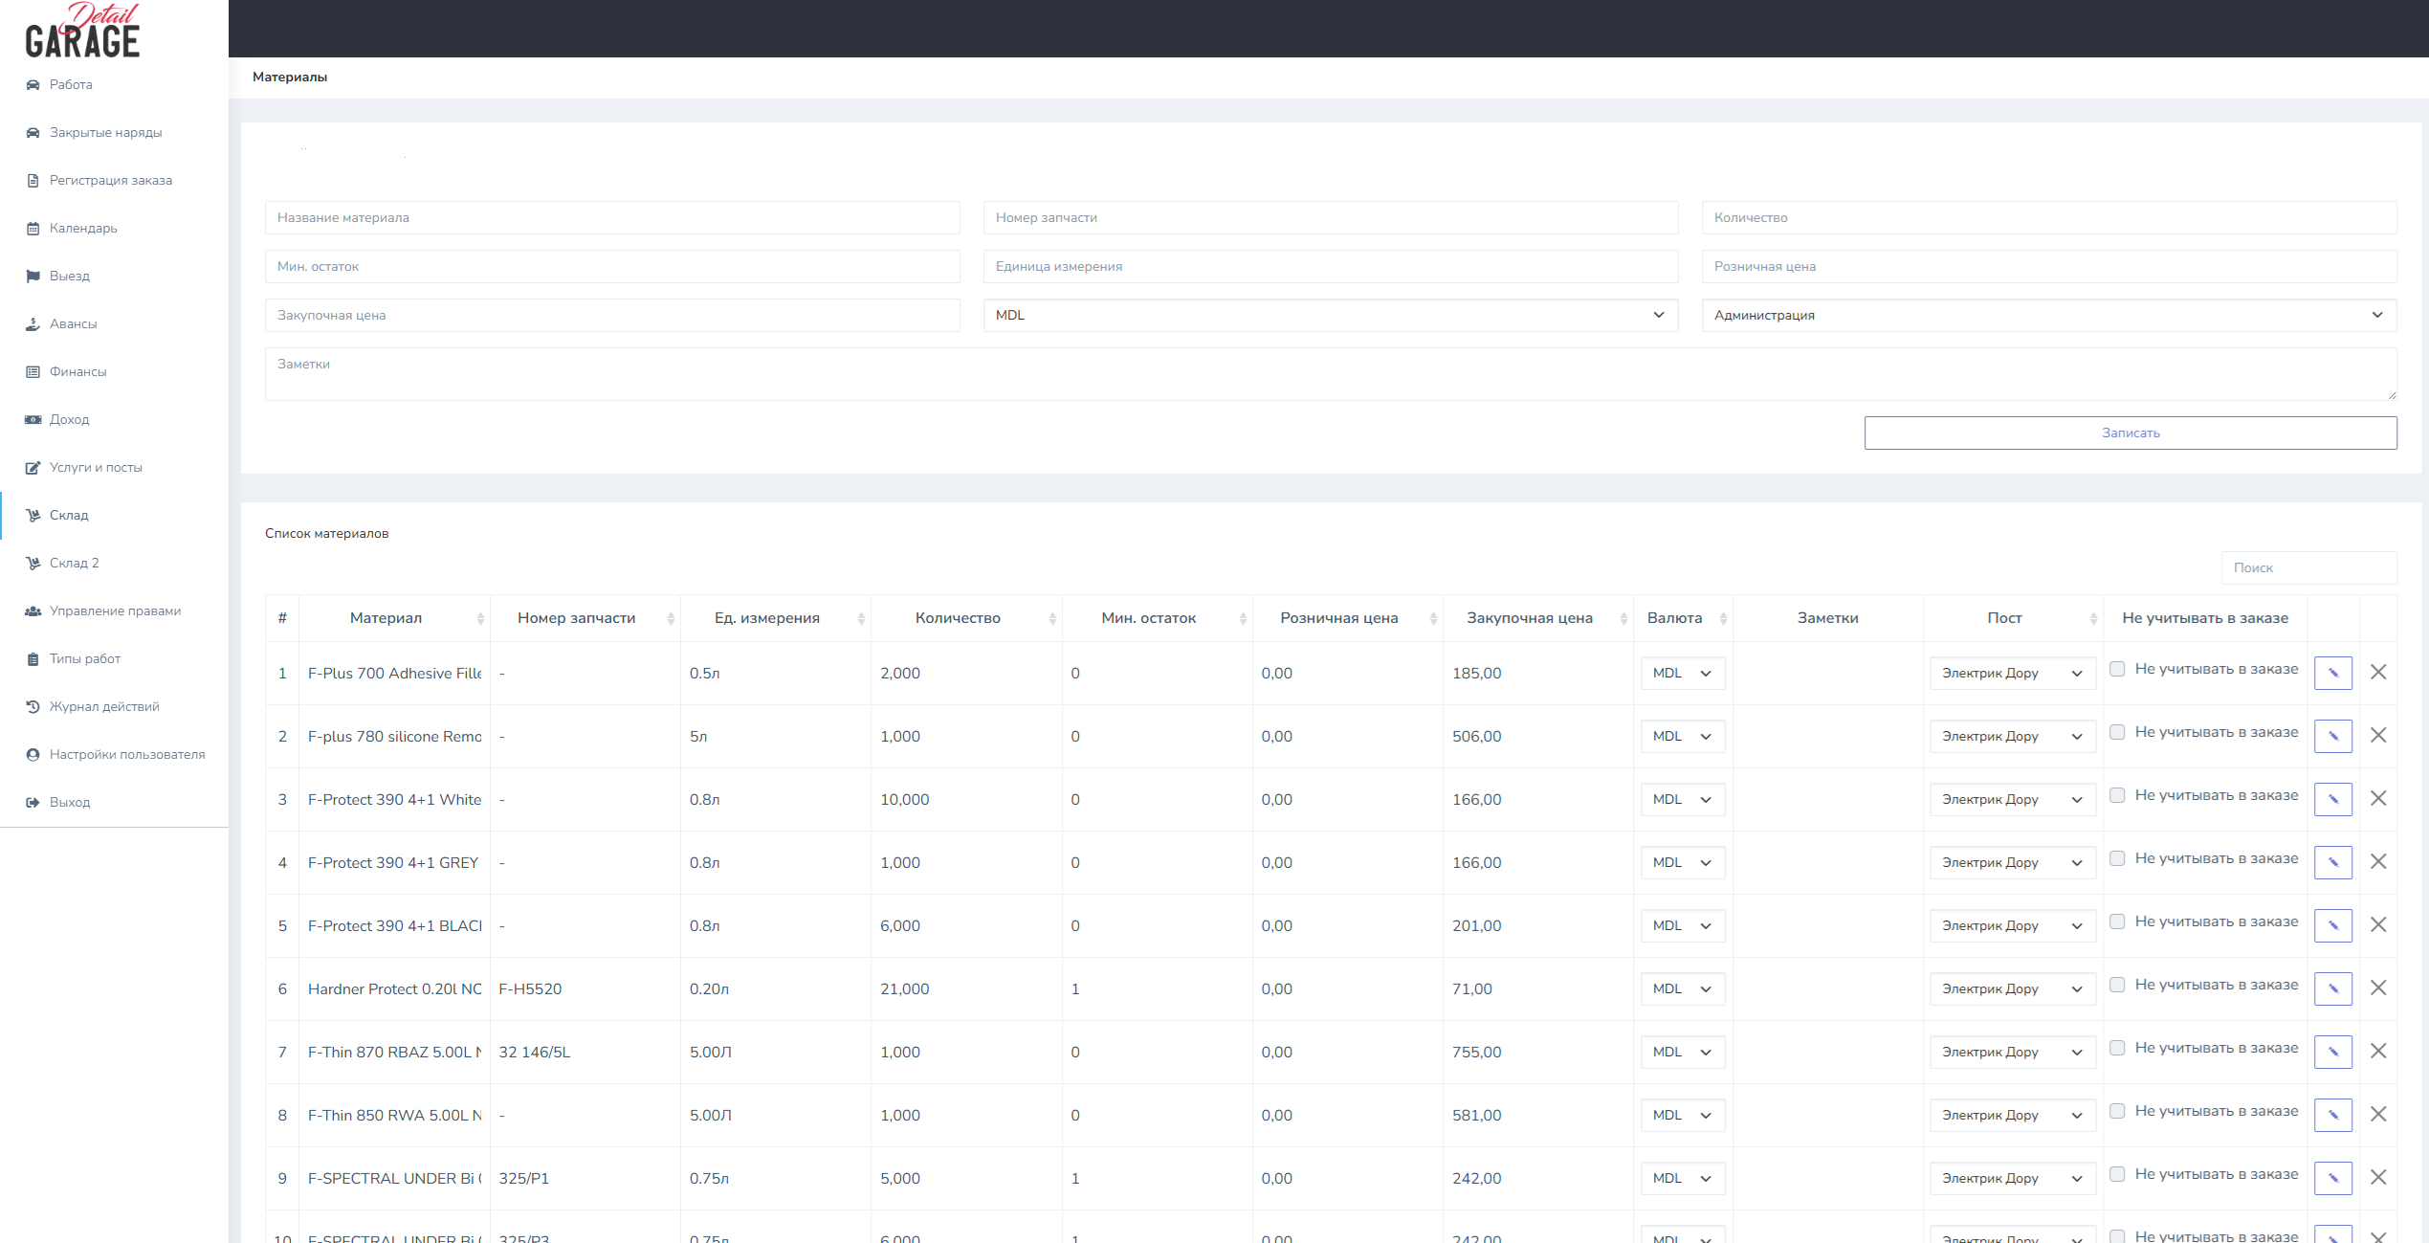Open the MDL currency dropdown in form
2429x1243 pixels.
click(1330, 315)
